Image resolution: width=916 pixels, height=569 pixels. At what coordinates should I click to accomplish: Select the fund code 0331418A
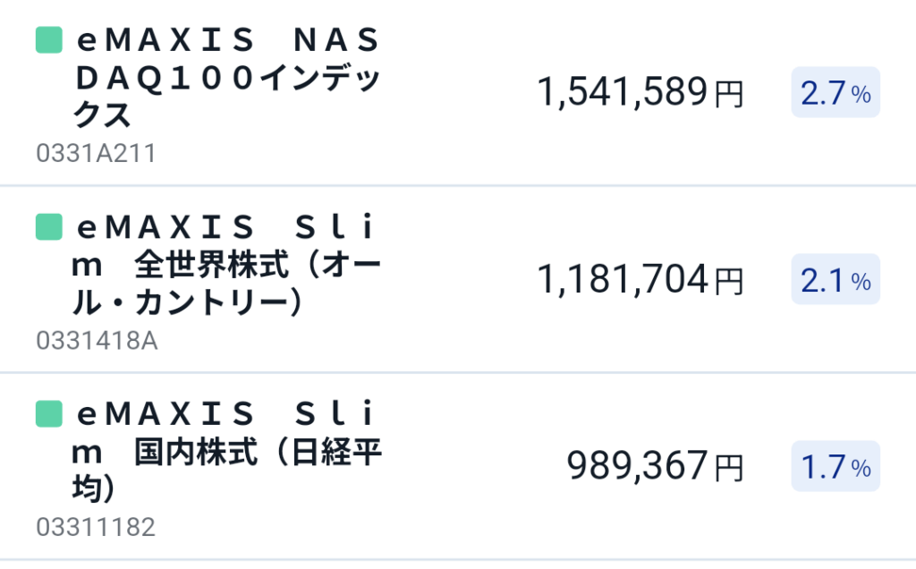coord(97,341)
